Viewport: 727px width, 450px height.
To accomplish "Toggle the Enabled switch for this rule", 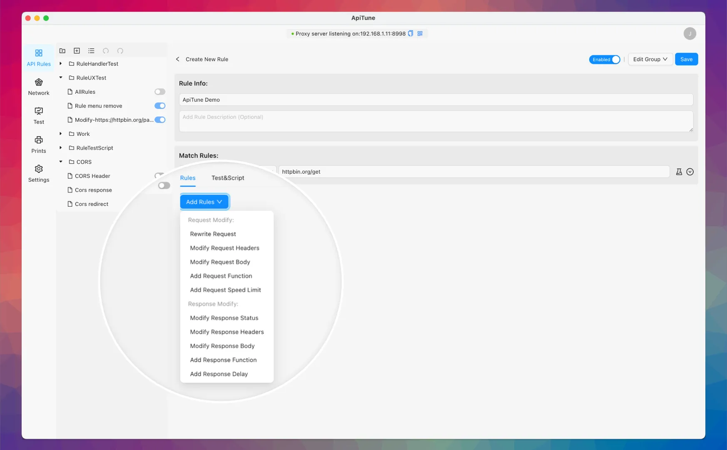I will (x=605, y=60).
